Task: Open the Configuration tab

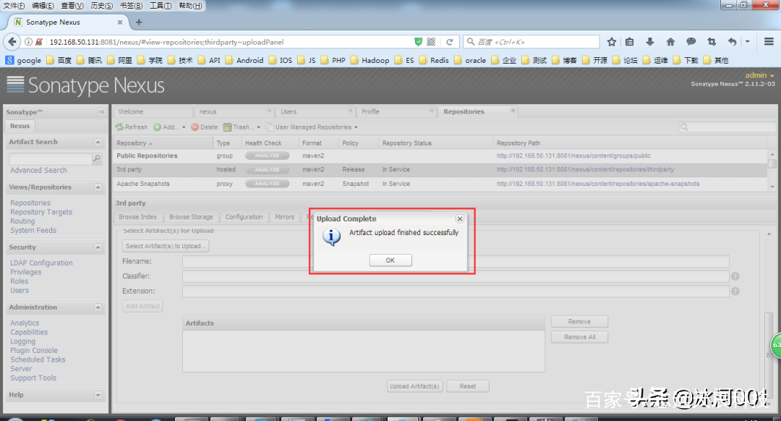Action: click(x=244, y=217)
